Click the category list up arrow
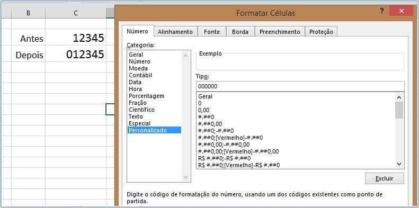The image size is (419, 208). (186, 56)
